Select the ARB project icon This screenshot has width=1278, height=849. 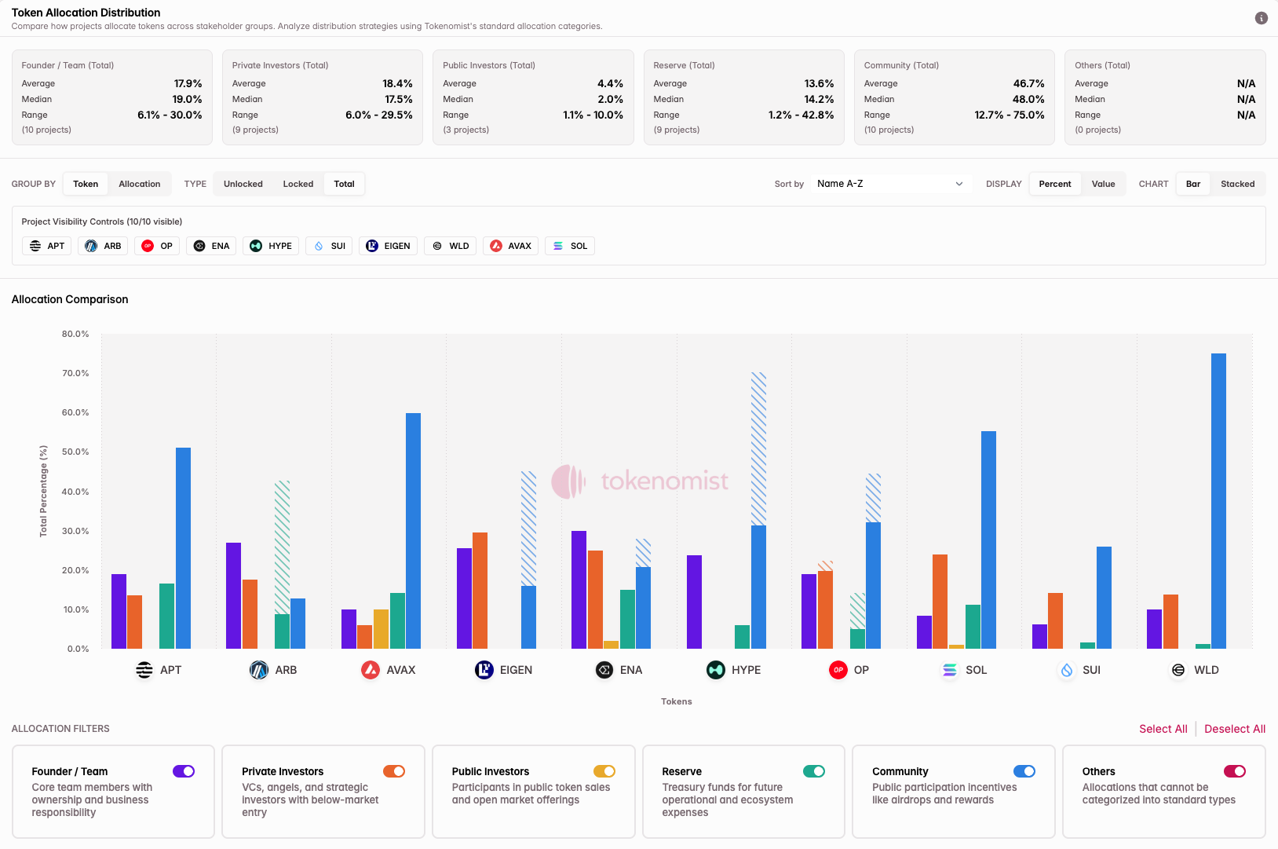point(92,246)
